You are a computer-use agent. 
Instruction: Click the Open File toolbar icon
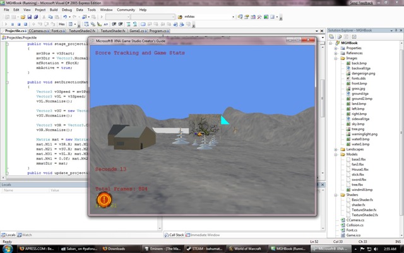23,17
